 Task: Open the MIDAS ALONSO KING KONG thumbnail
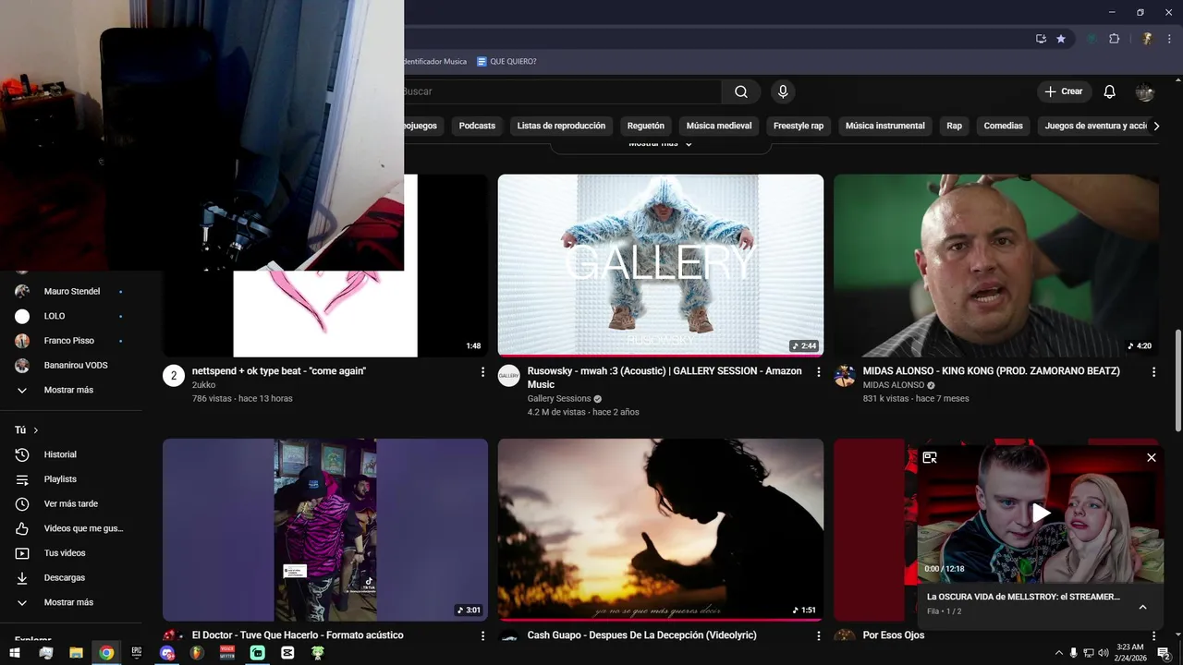[x=995, y=265]
